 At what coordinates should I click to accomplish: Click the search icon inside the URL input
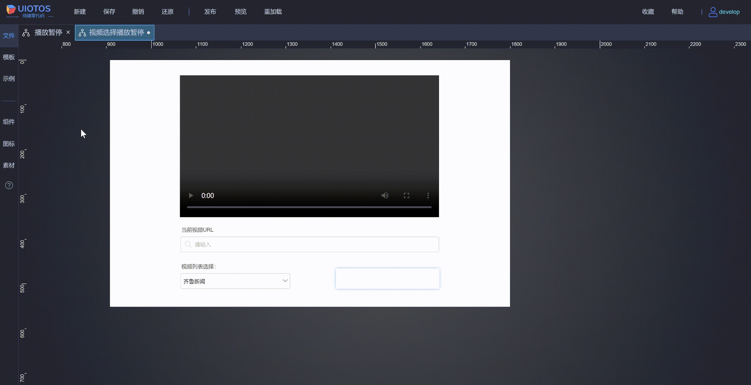(x=188, y=244)
